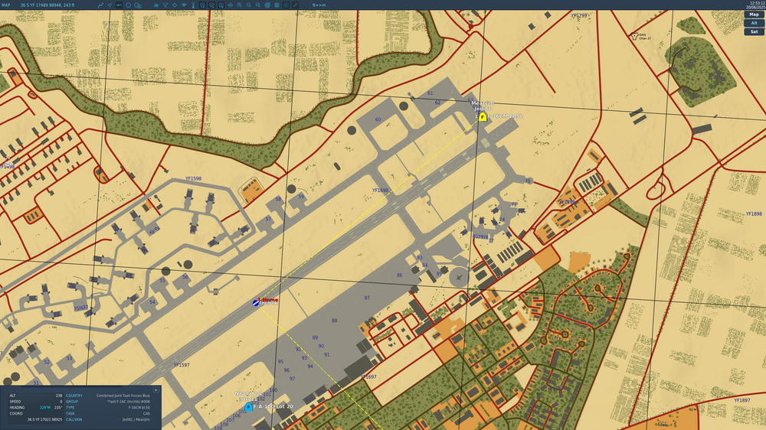Select the pencil draw tool icon

click(295, 5)
